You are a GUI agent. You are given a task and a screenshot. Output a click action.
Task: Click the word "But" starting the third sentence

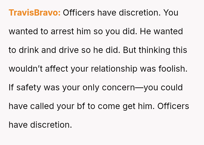(130, 50)
